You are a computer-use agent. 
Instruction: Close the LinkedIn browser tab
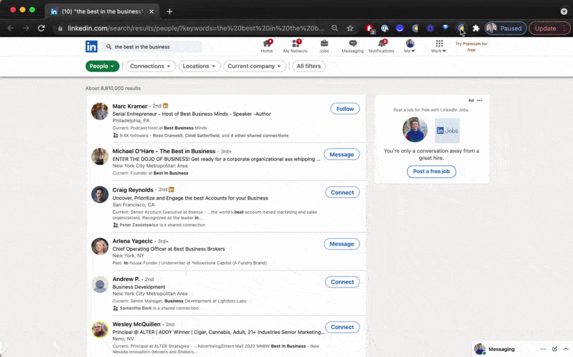coord(151,11)
